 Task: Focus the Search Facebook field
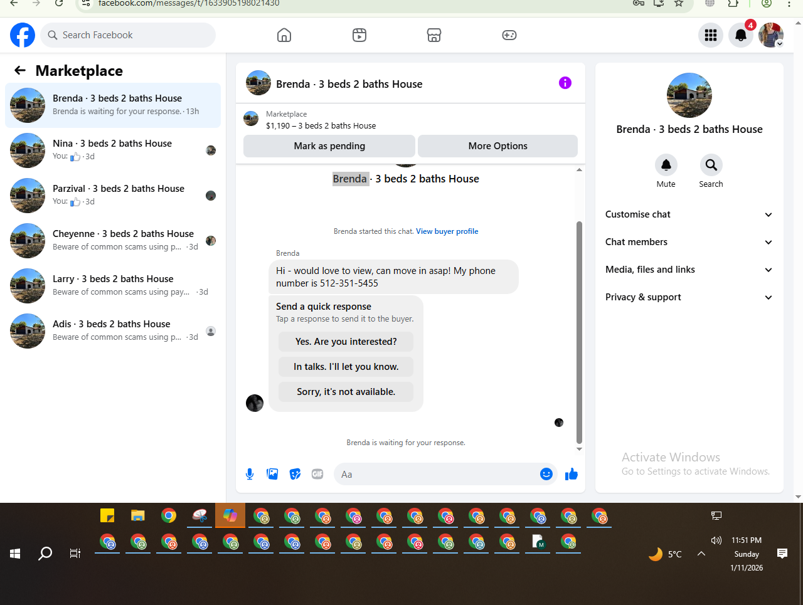[129, 35]
